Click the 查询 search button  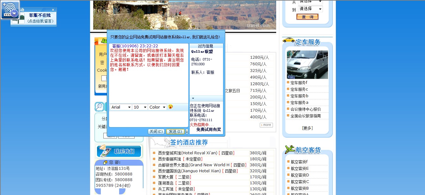point(307,17)
